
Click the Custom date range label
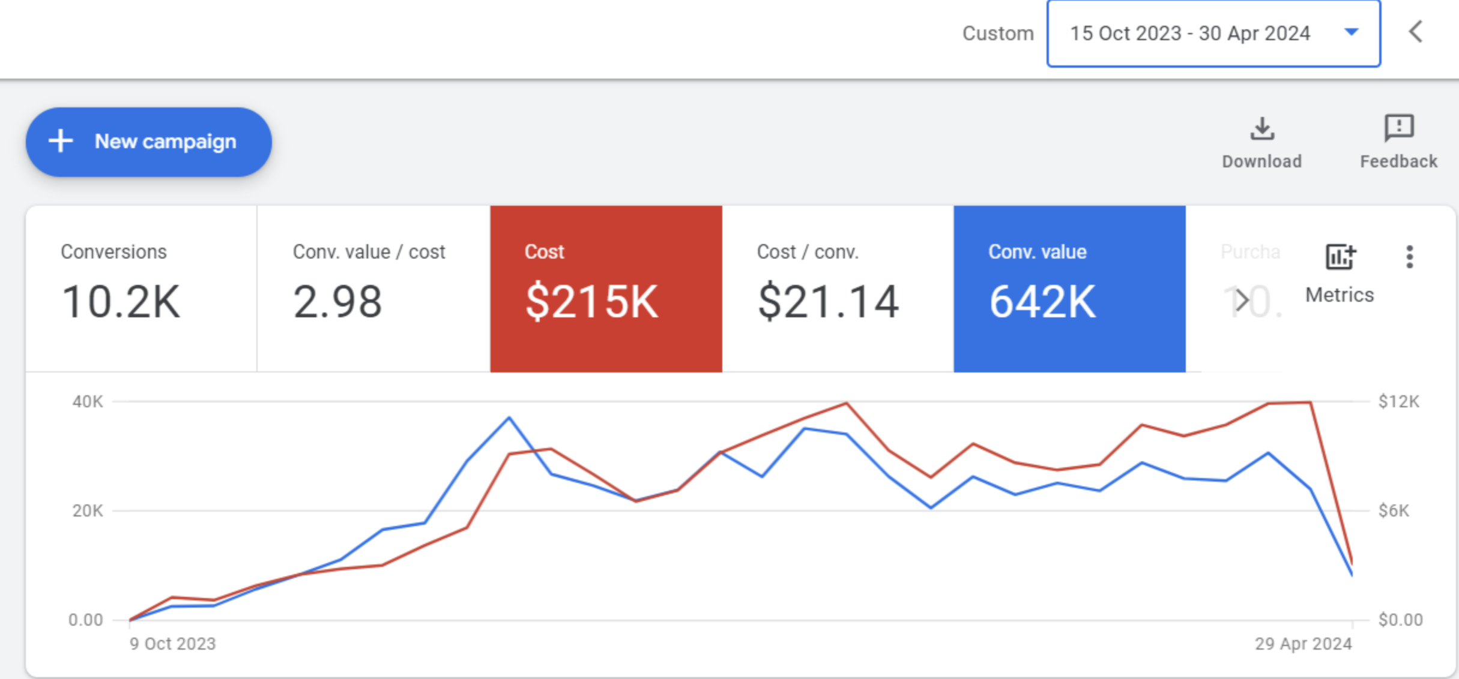coord(997,34)
